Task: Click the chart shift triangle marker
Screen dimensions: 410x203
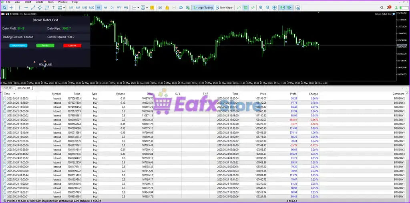Action: coord(319,12)
